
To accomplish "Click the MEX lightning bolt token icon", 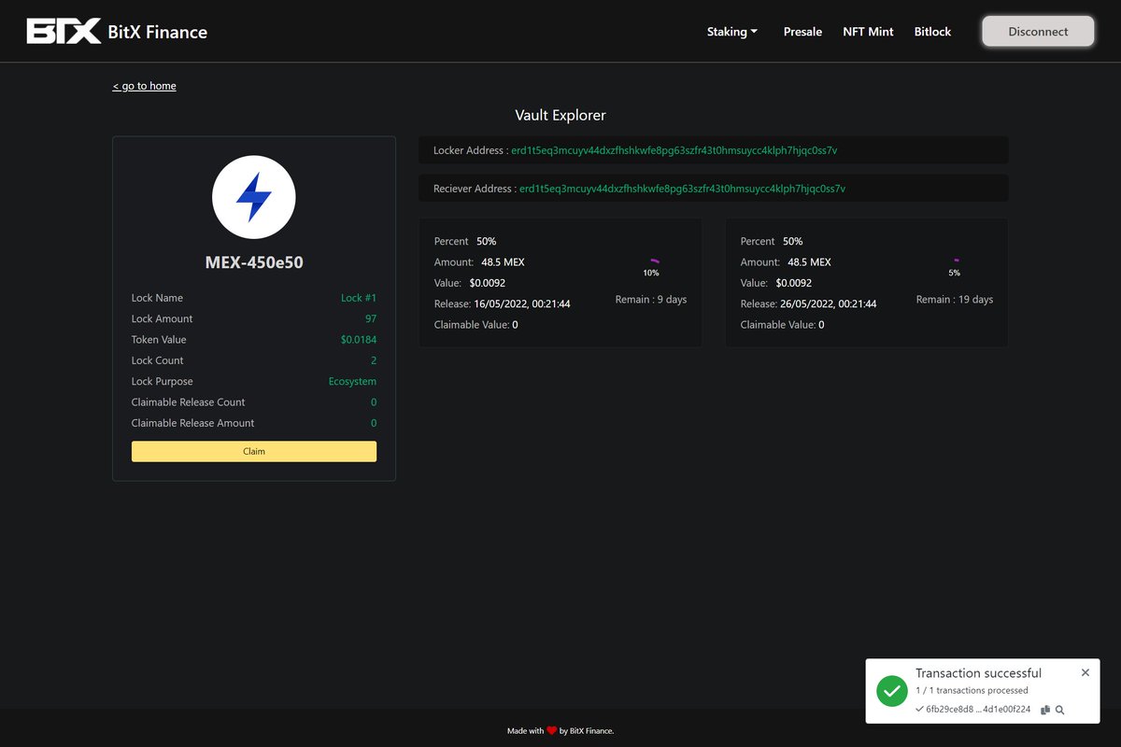I will click(x=254, y=197).
